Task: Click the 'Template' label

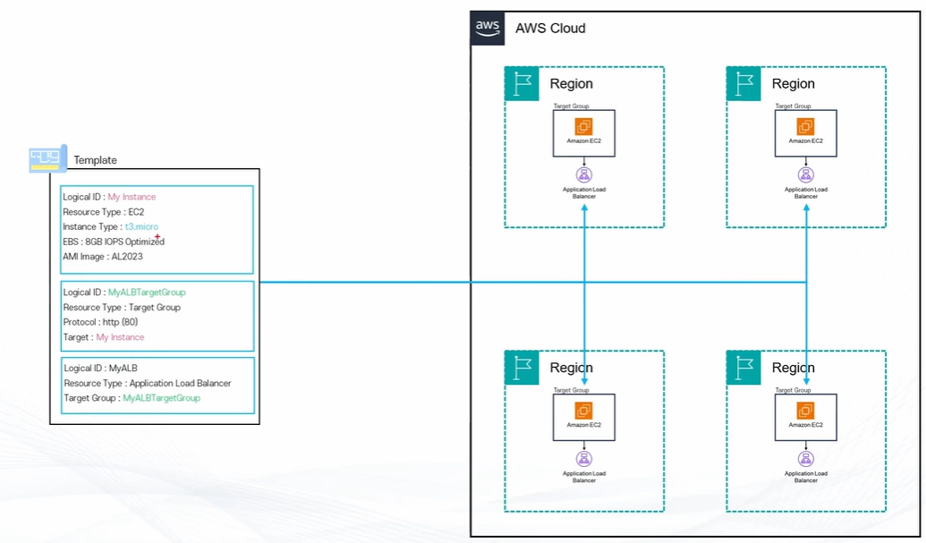Action: tap(95, 160)
